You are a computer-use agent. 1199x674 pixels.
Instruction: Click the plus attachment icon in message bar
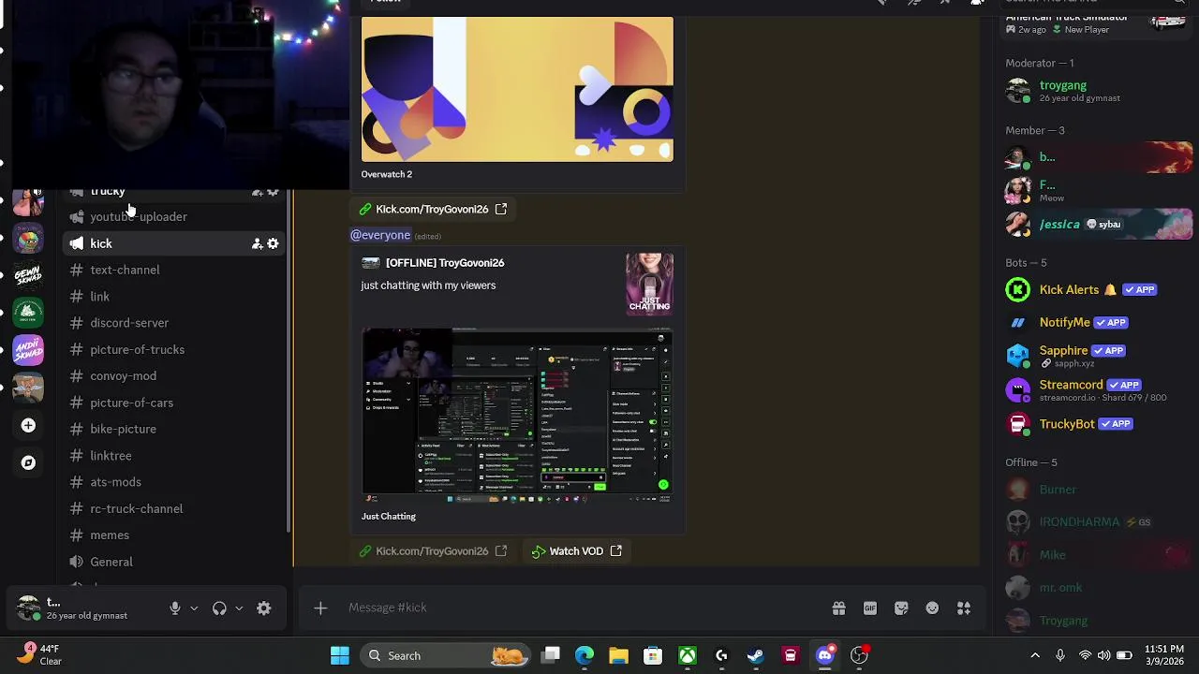(x=320, y=608)
